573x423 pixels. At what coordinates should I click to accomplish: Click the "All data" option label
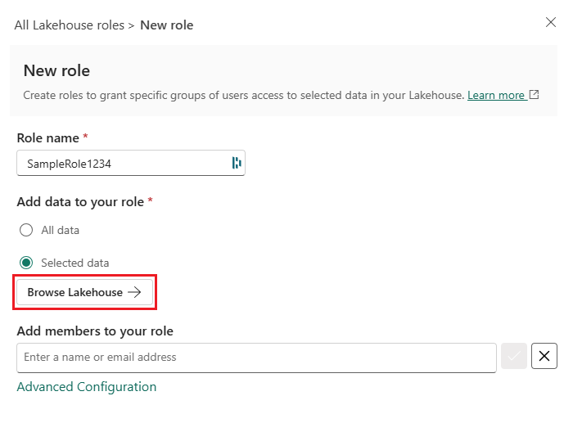tap(61, 230)
